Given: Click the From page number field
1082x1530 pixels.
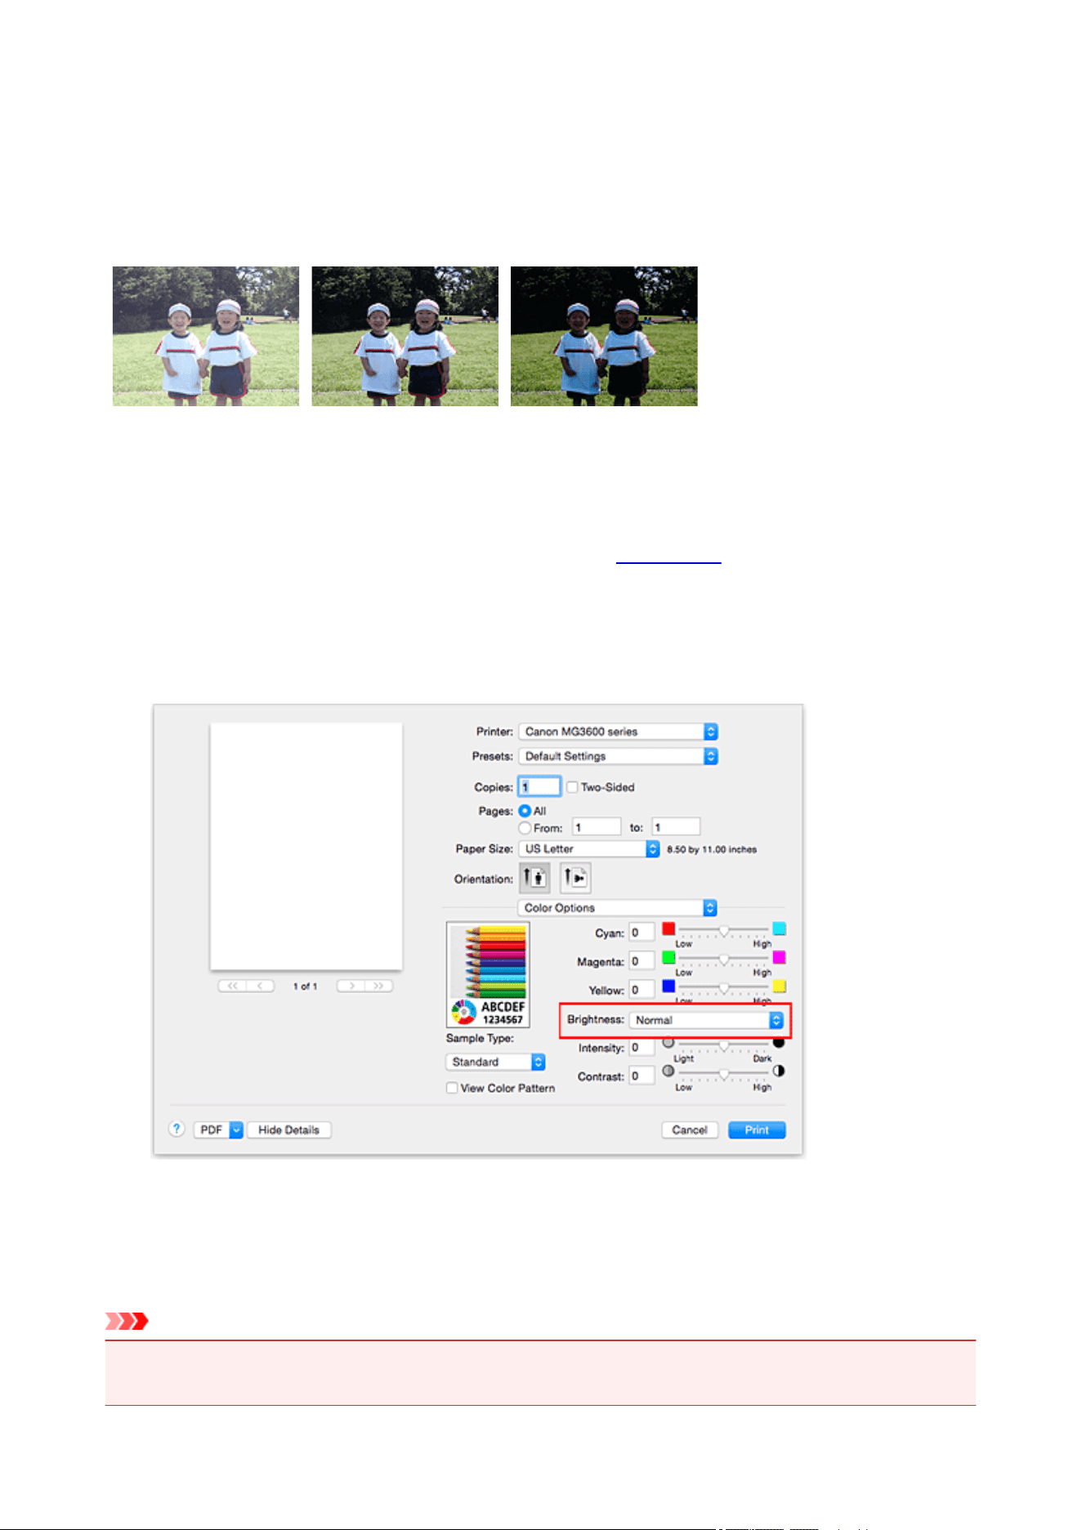Looking at the screenshot, I should pos(597,827).
